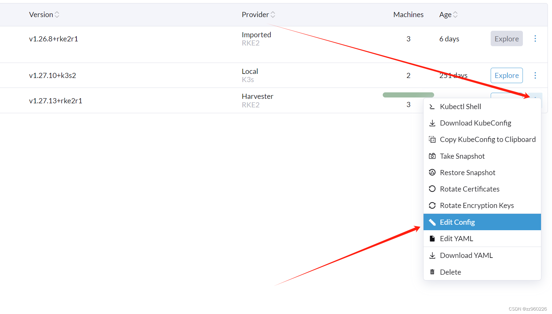552x314 pixels.
Task: Choose Rotate Encryption Keys
Action: click(x=482, y=206)
